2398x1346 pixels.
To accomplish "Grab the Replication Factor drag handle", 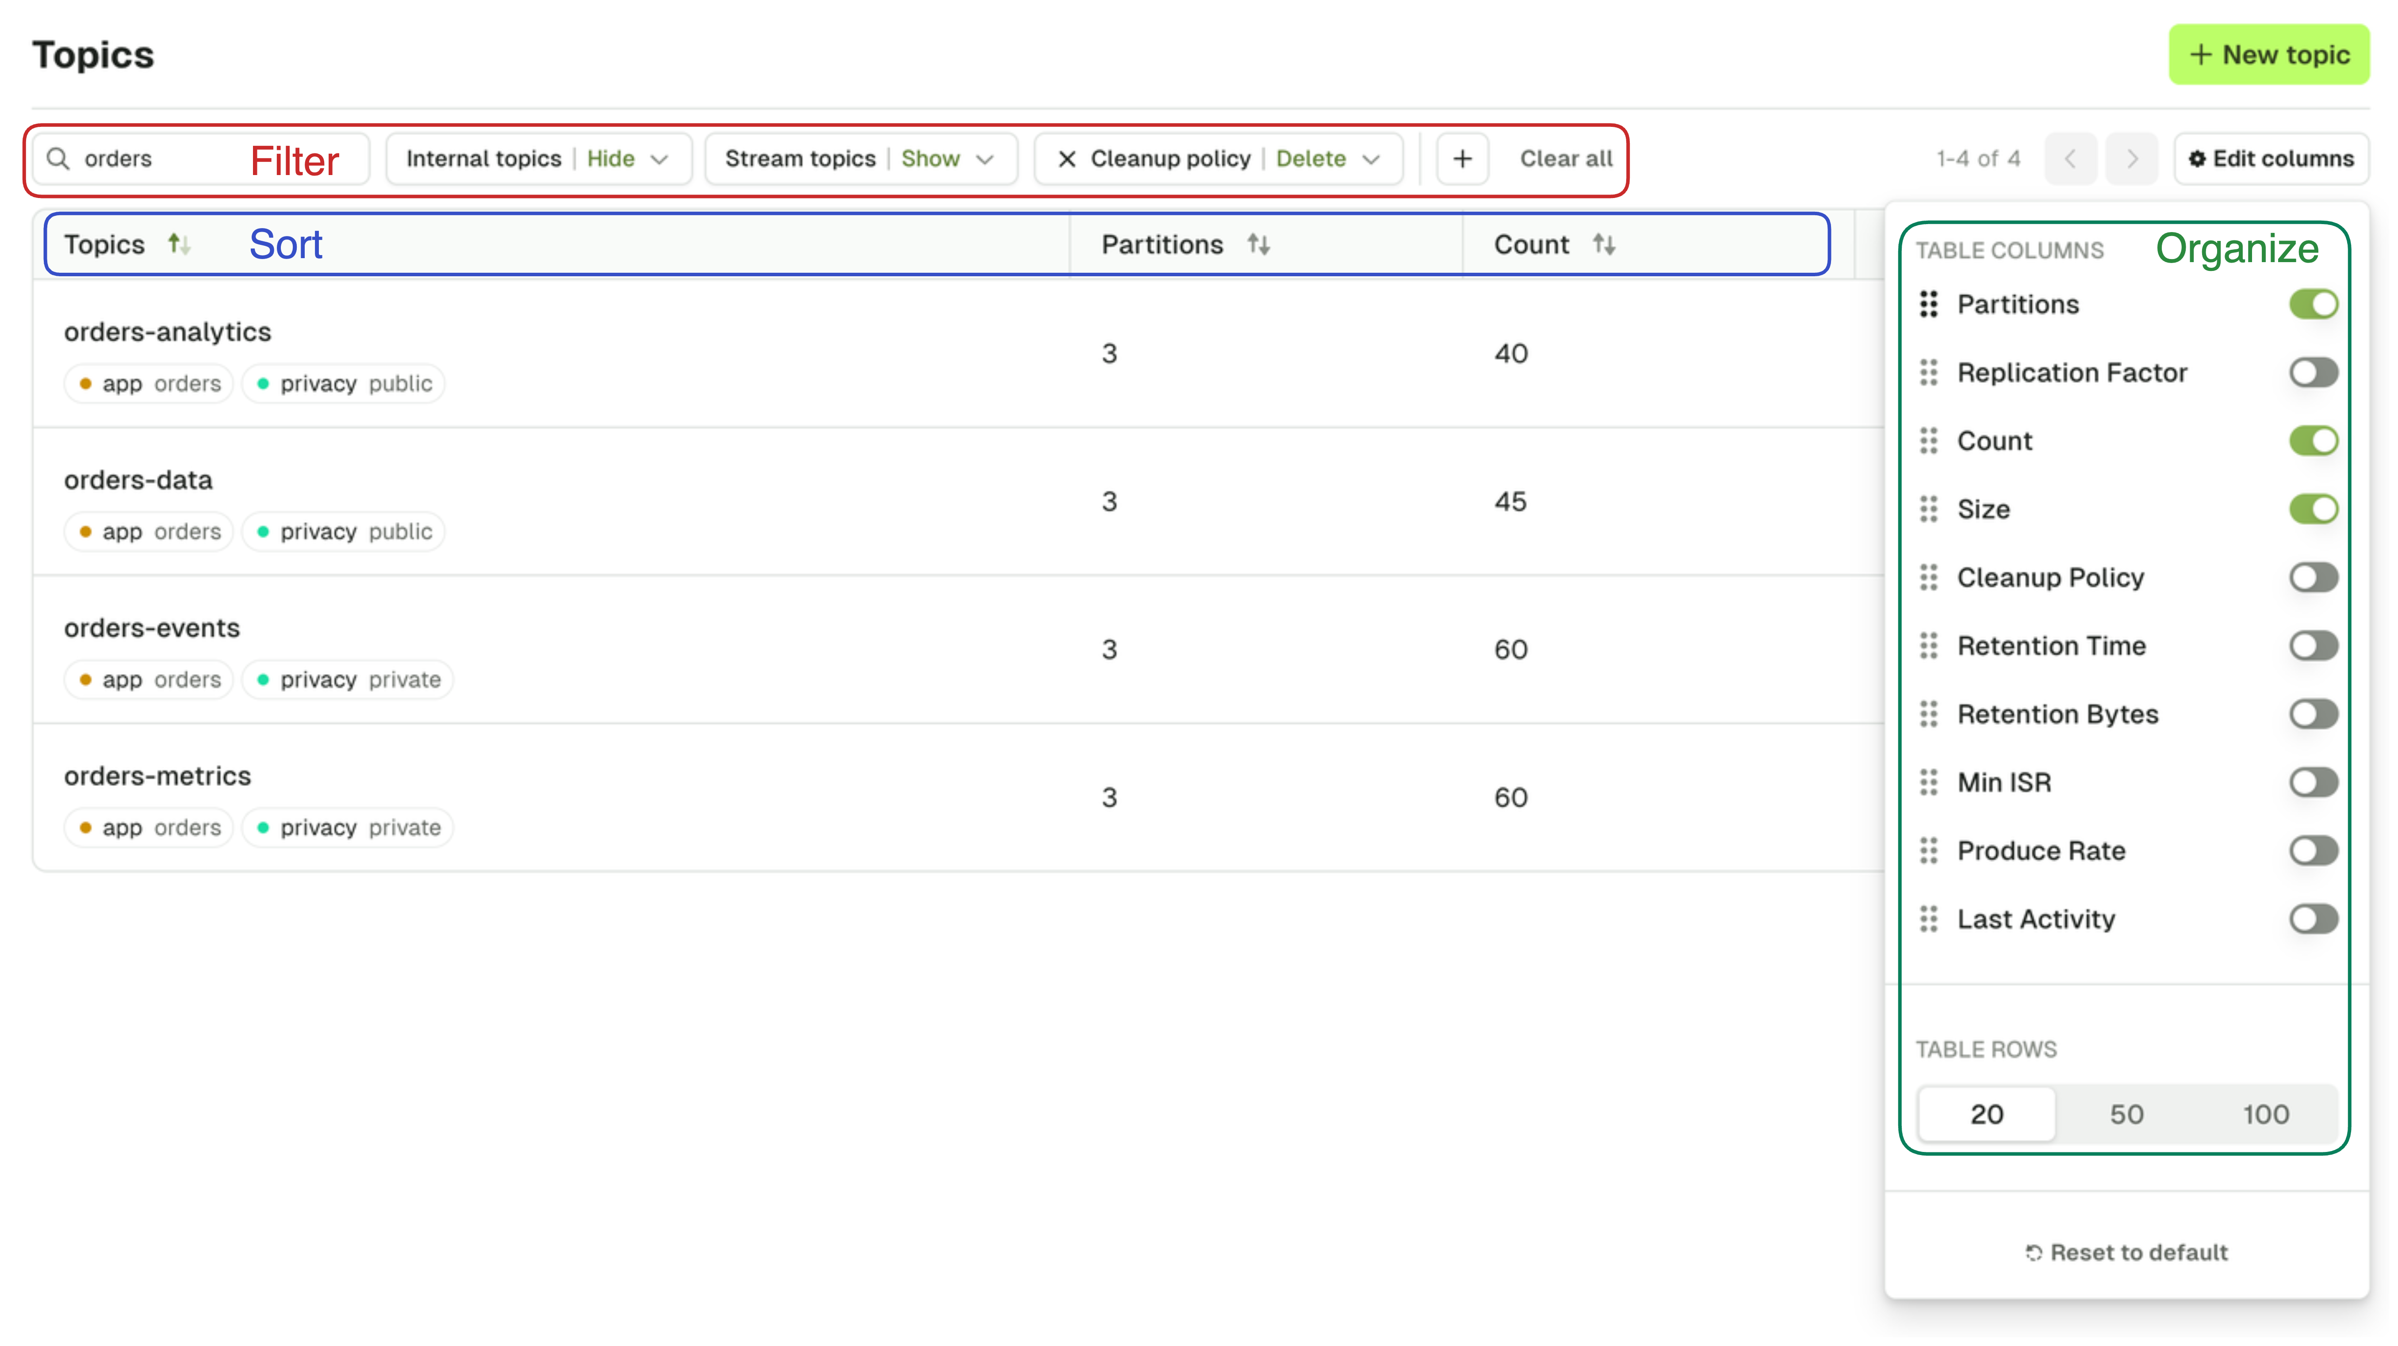I will pos(1929,372).
